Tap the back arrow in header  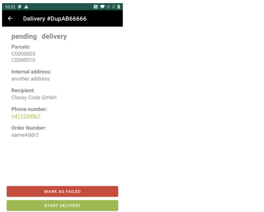pos(10,19)
